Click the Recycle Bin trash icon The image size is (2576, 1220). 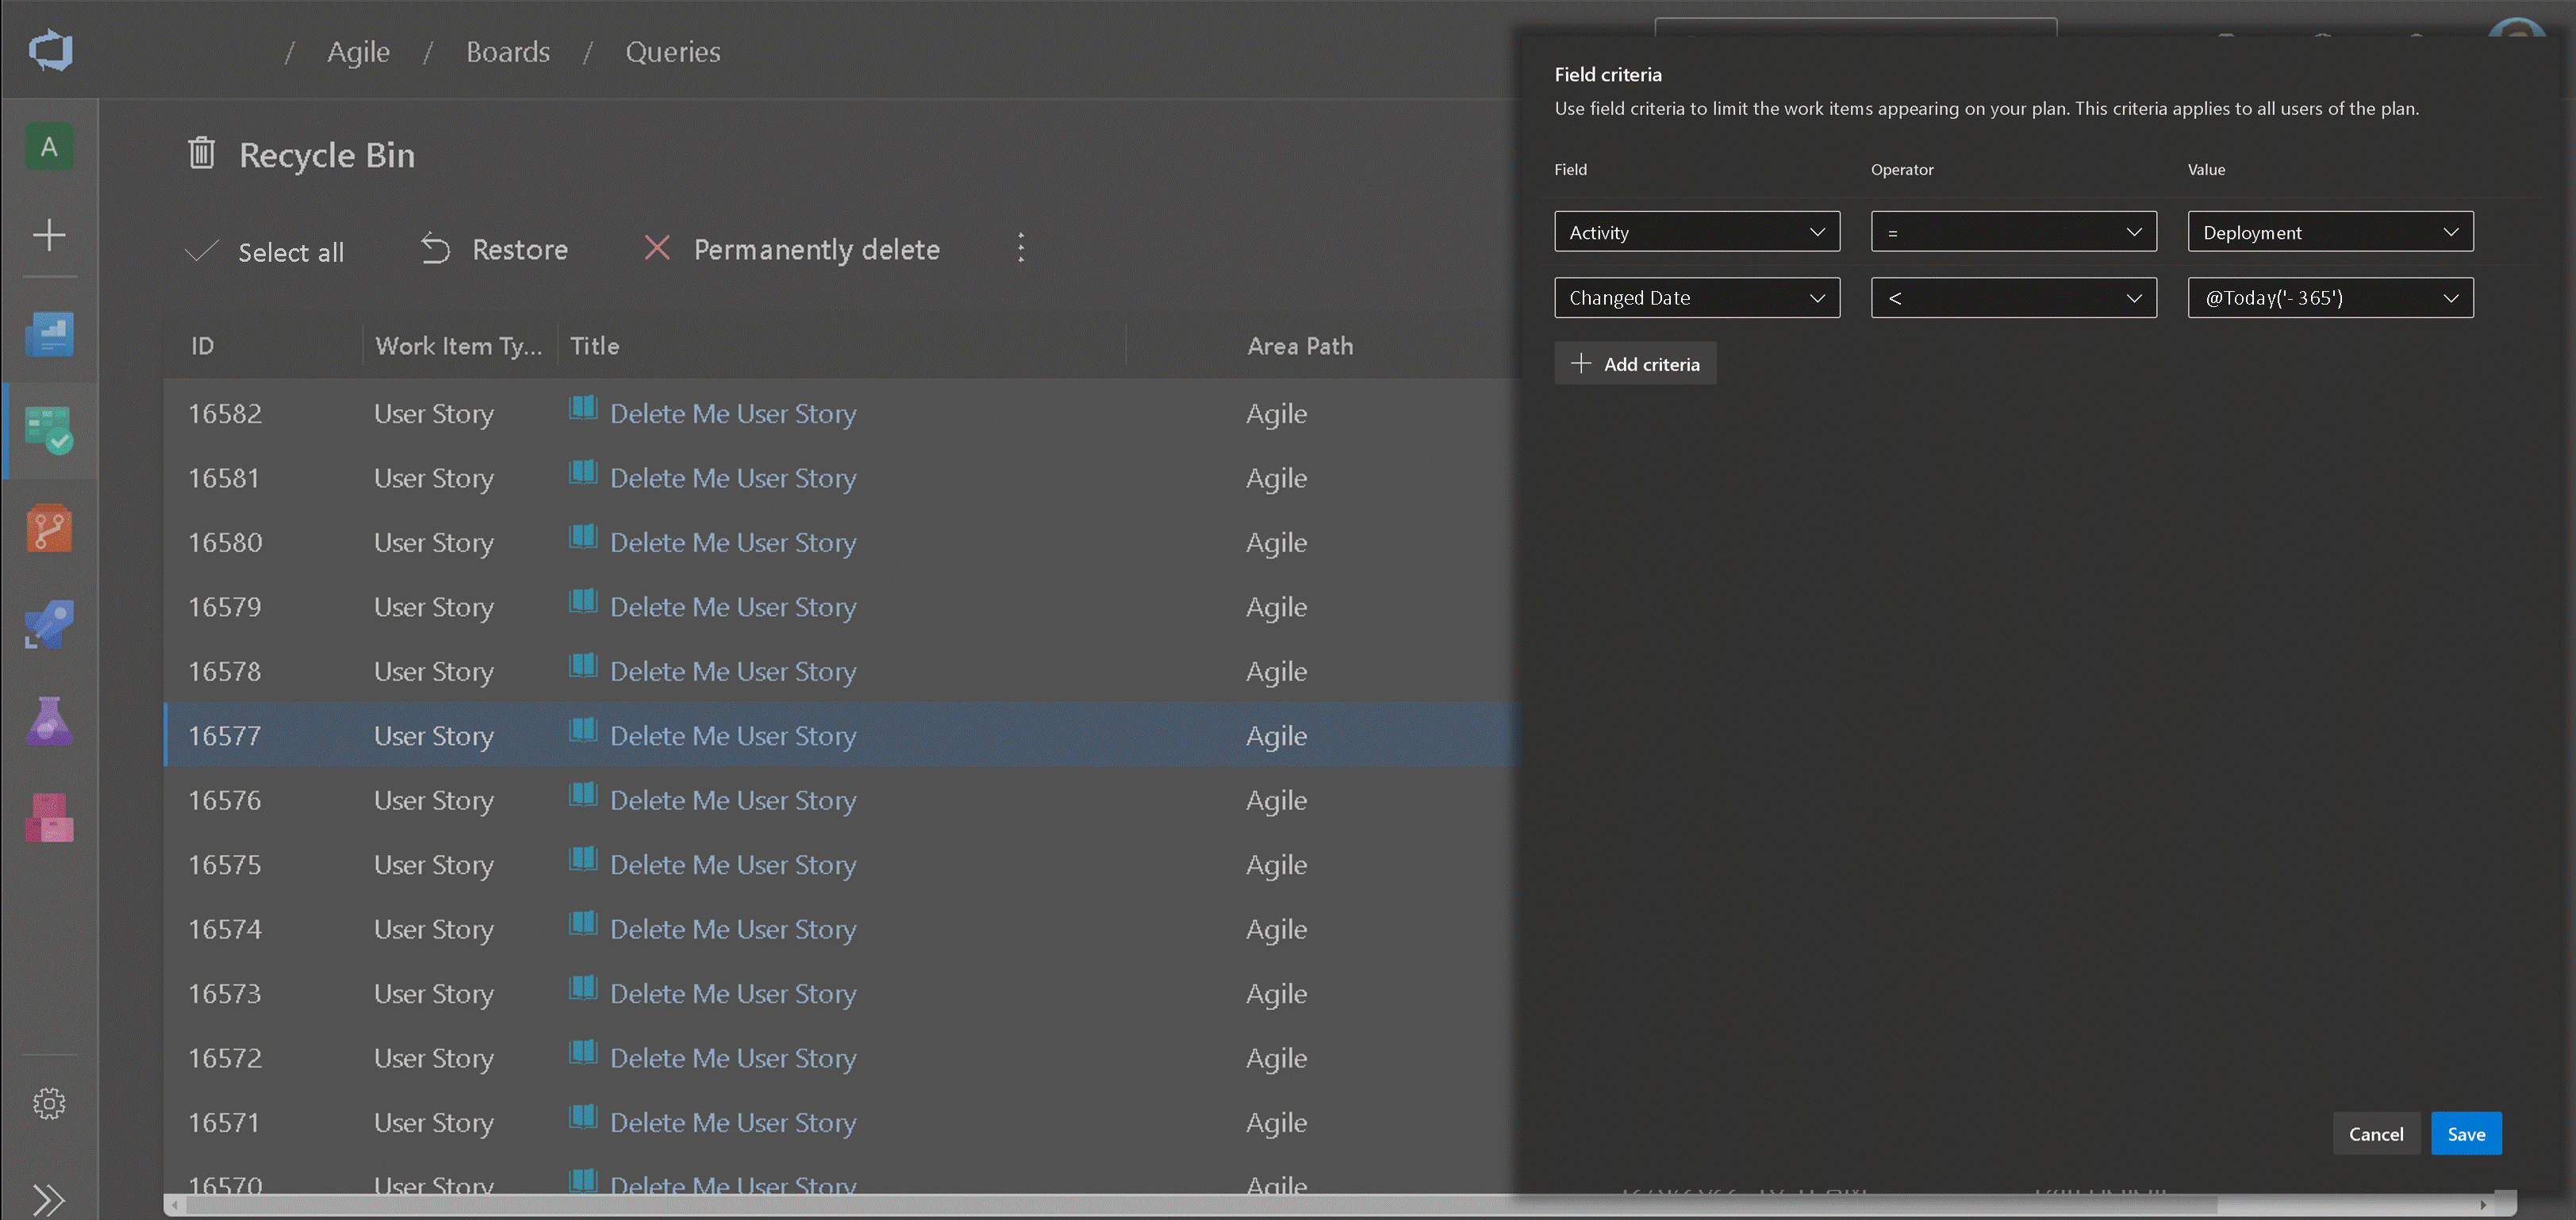203,153
